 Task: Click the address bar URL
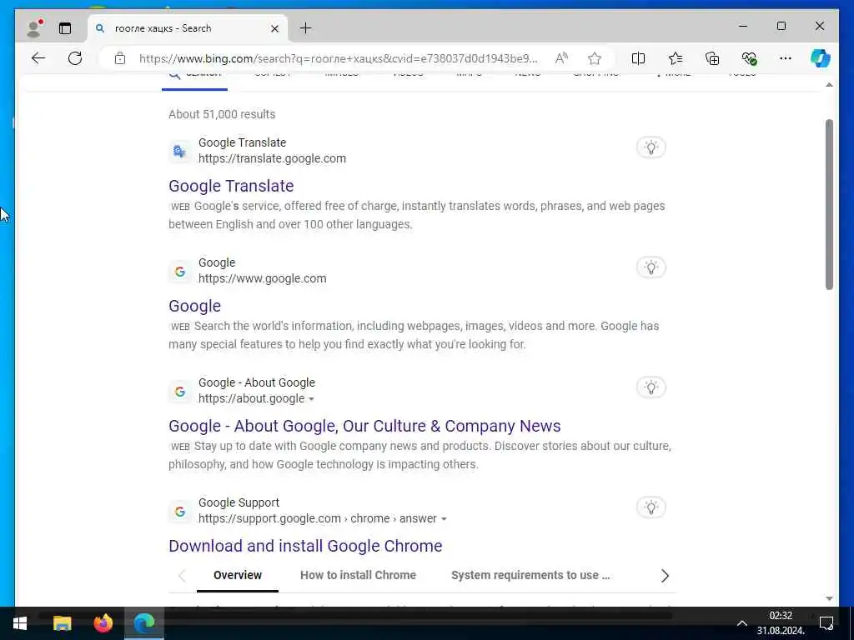(x=339, y=58)
